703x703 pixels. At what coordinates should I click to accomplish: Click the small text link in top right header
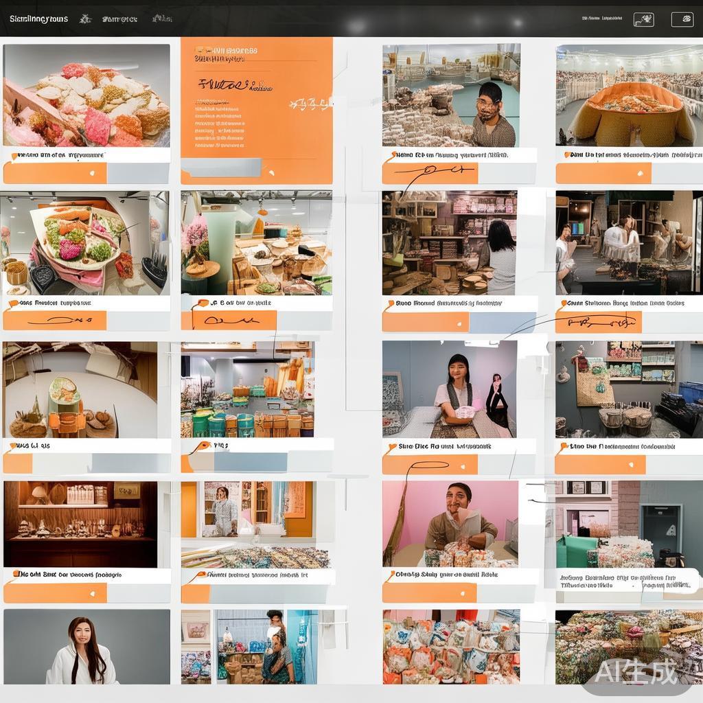coord(602,19)
